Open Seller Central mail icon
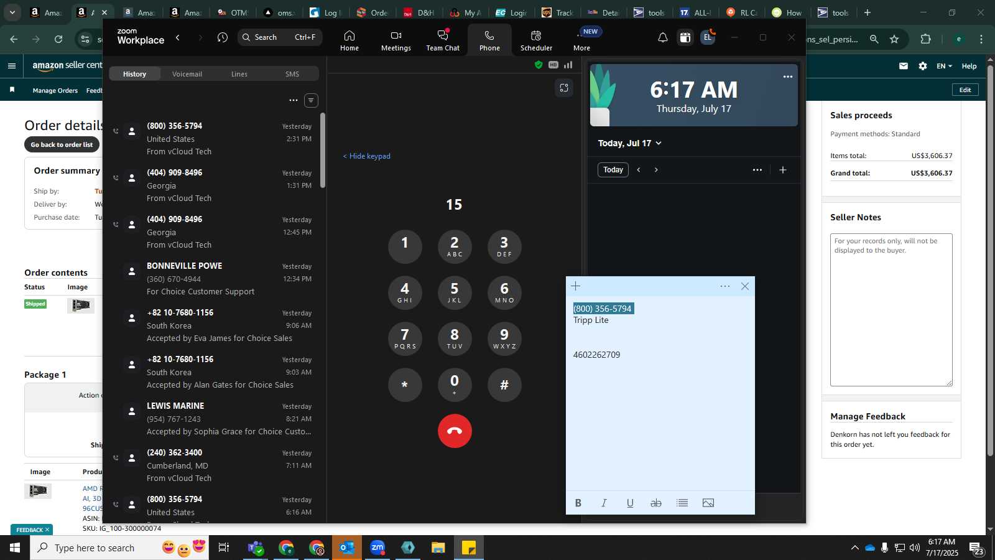995x560 pixels. coord(904,66)
